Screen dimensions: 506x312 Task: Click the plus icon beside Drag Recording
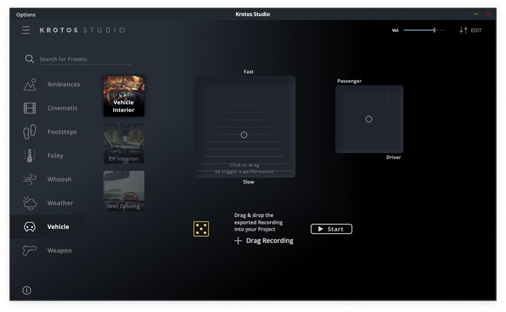click(238, 241)
